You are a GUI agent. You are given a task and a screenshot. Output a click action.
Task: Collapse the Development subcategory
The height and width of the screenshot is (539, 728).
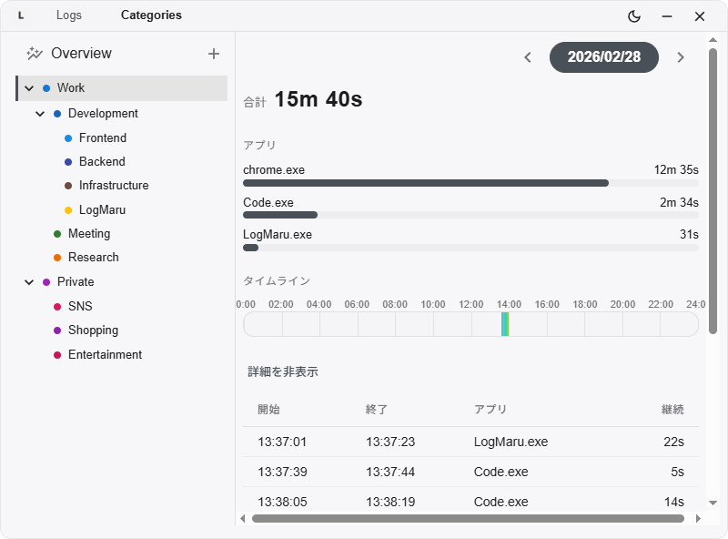[40, 114]
